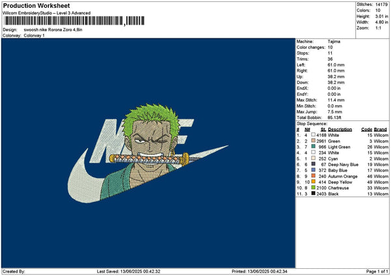Select the Min Stitch value '0.0 mm'
This screenshot has width=391, height=276.
[x=335, y=106]
